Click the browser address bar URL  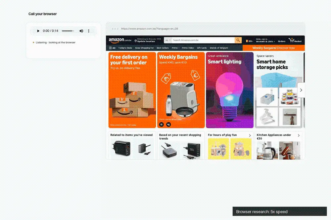(x=150, y=29)
